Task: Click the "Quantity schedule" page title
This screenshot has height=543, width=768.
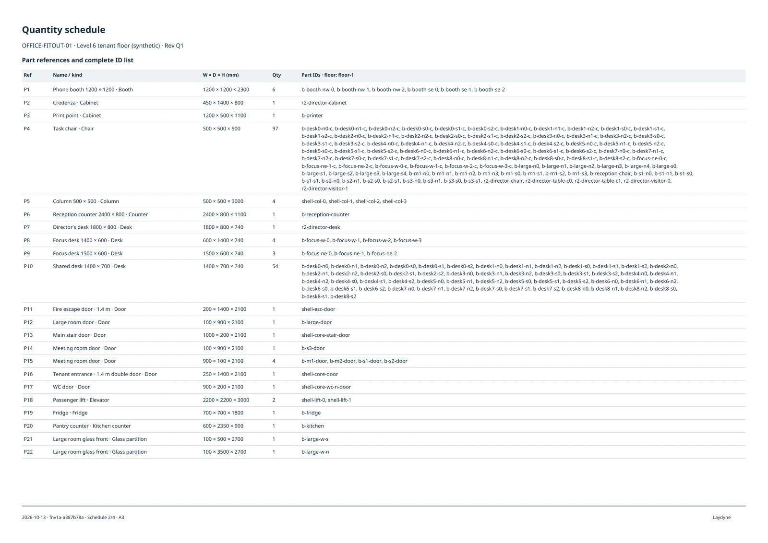Action: click(63, 30)
